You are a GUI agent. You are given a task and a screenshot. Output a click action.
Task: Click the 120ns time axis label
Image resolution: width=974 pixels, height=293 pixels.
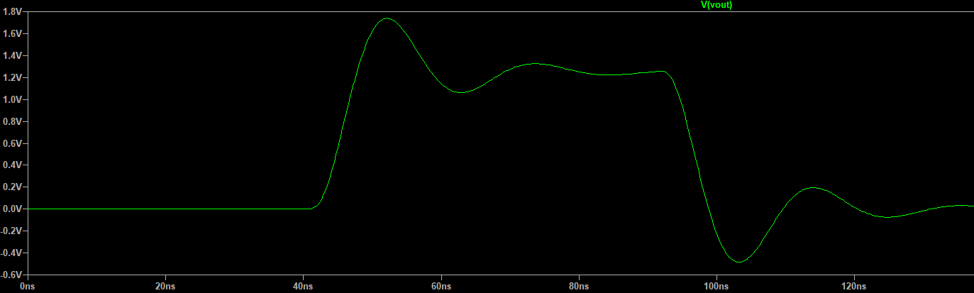(x=854, y=286)
